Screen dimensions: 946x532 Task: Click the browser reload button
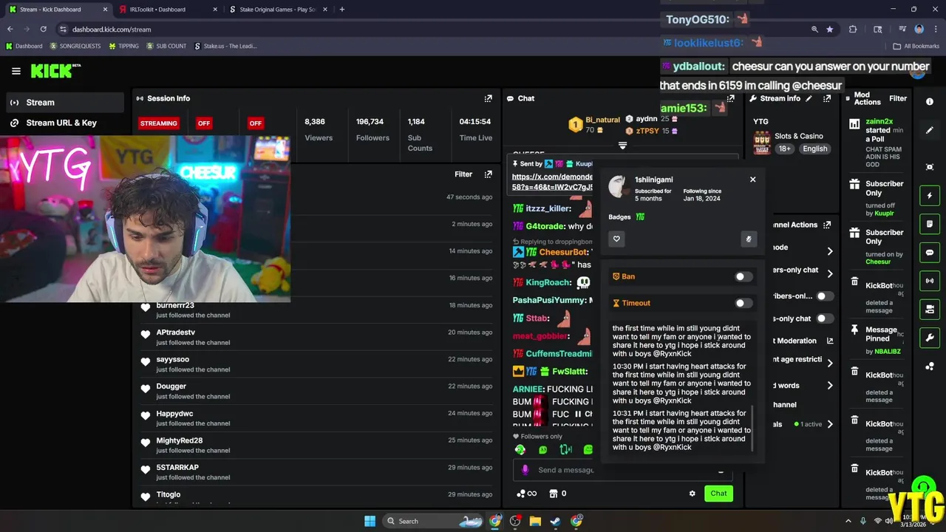pyautogui.click(x=43, y=30)
